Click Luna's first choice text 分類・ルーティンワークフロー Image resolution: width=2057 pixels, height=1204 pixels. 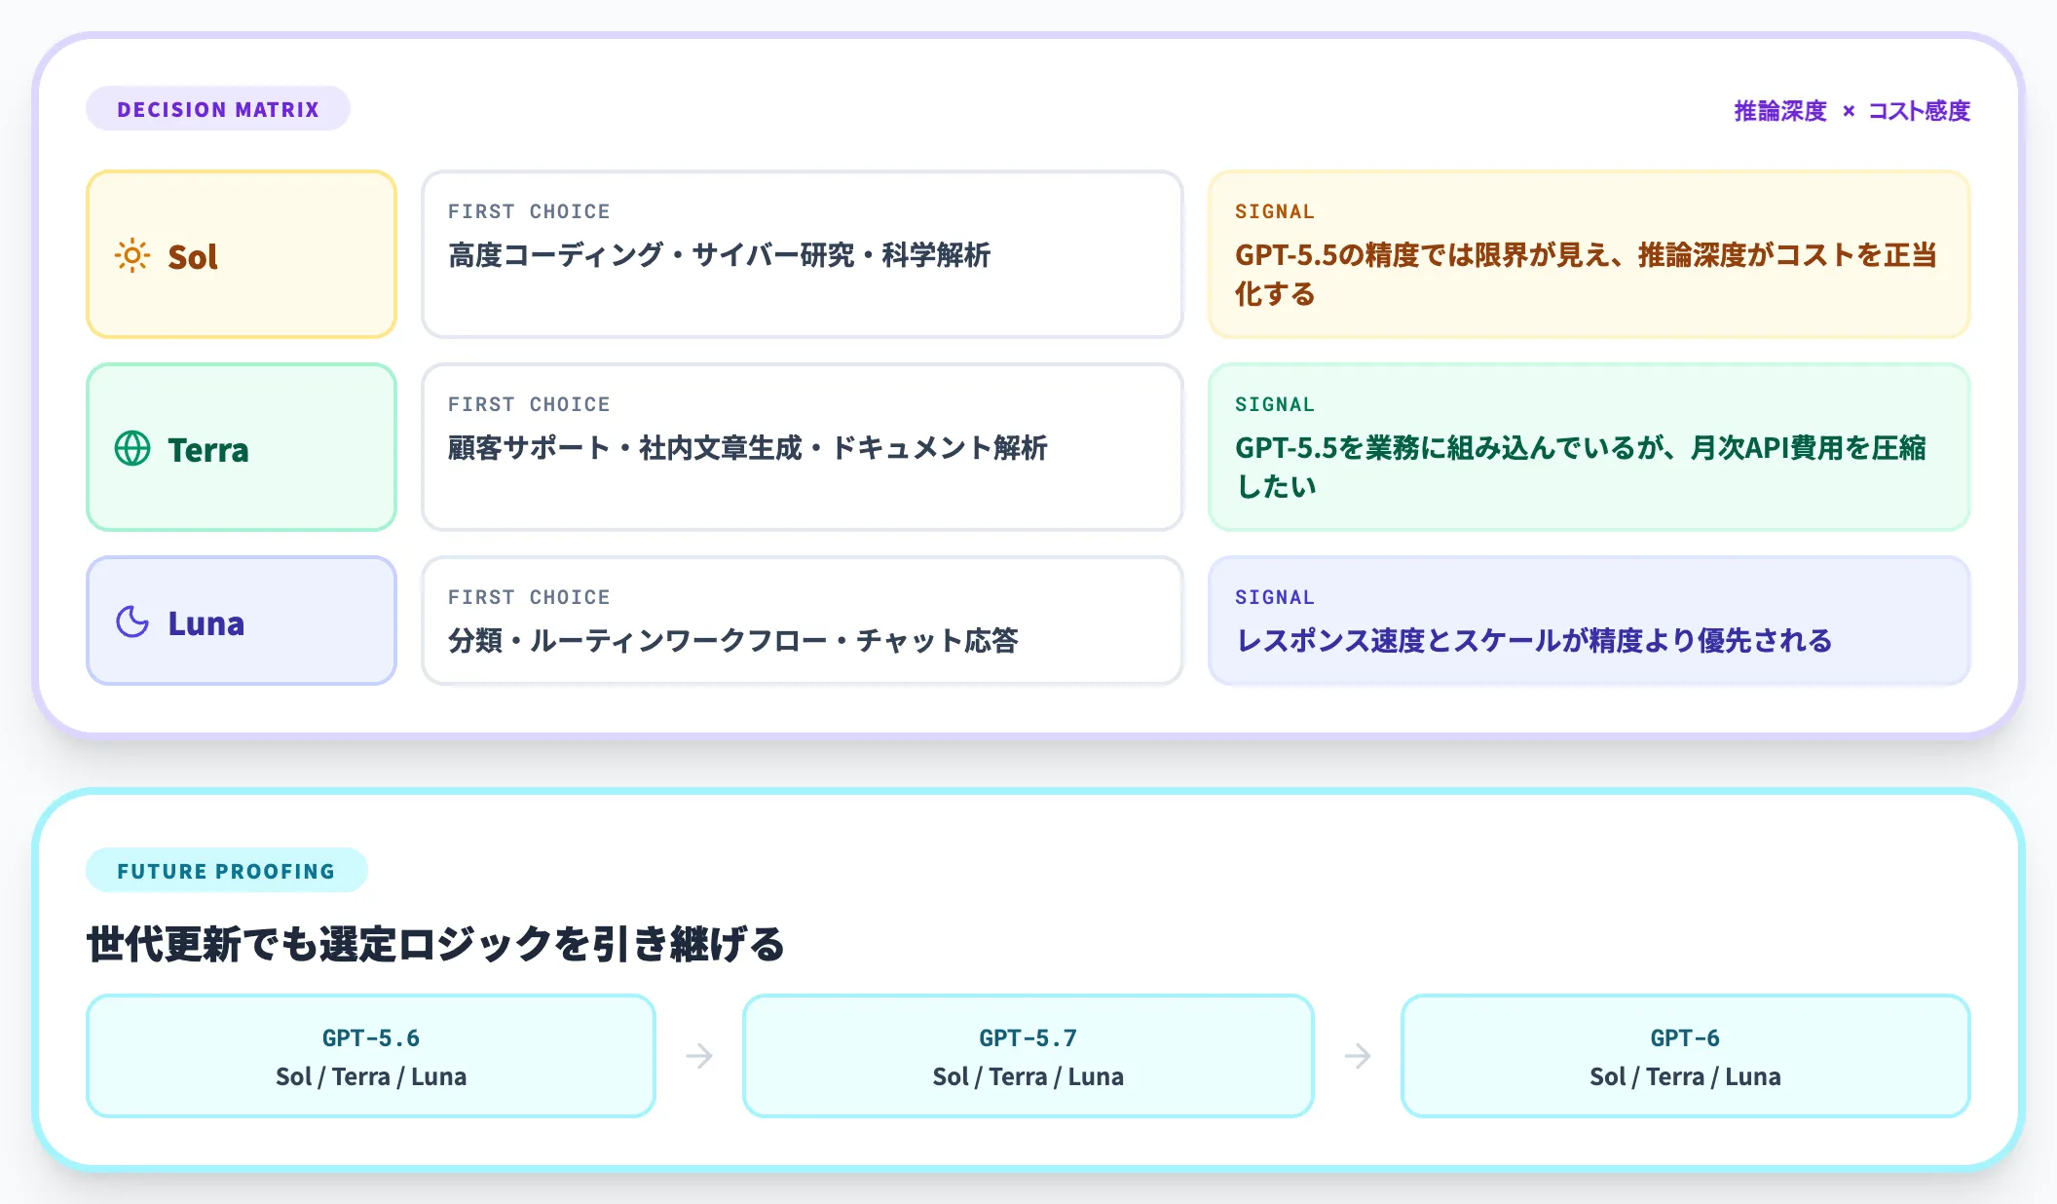(x=732, y=641)
